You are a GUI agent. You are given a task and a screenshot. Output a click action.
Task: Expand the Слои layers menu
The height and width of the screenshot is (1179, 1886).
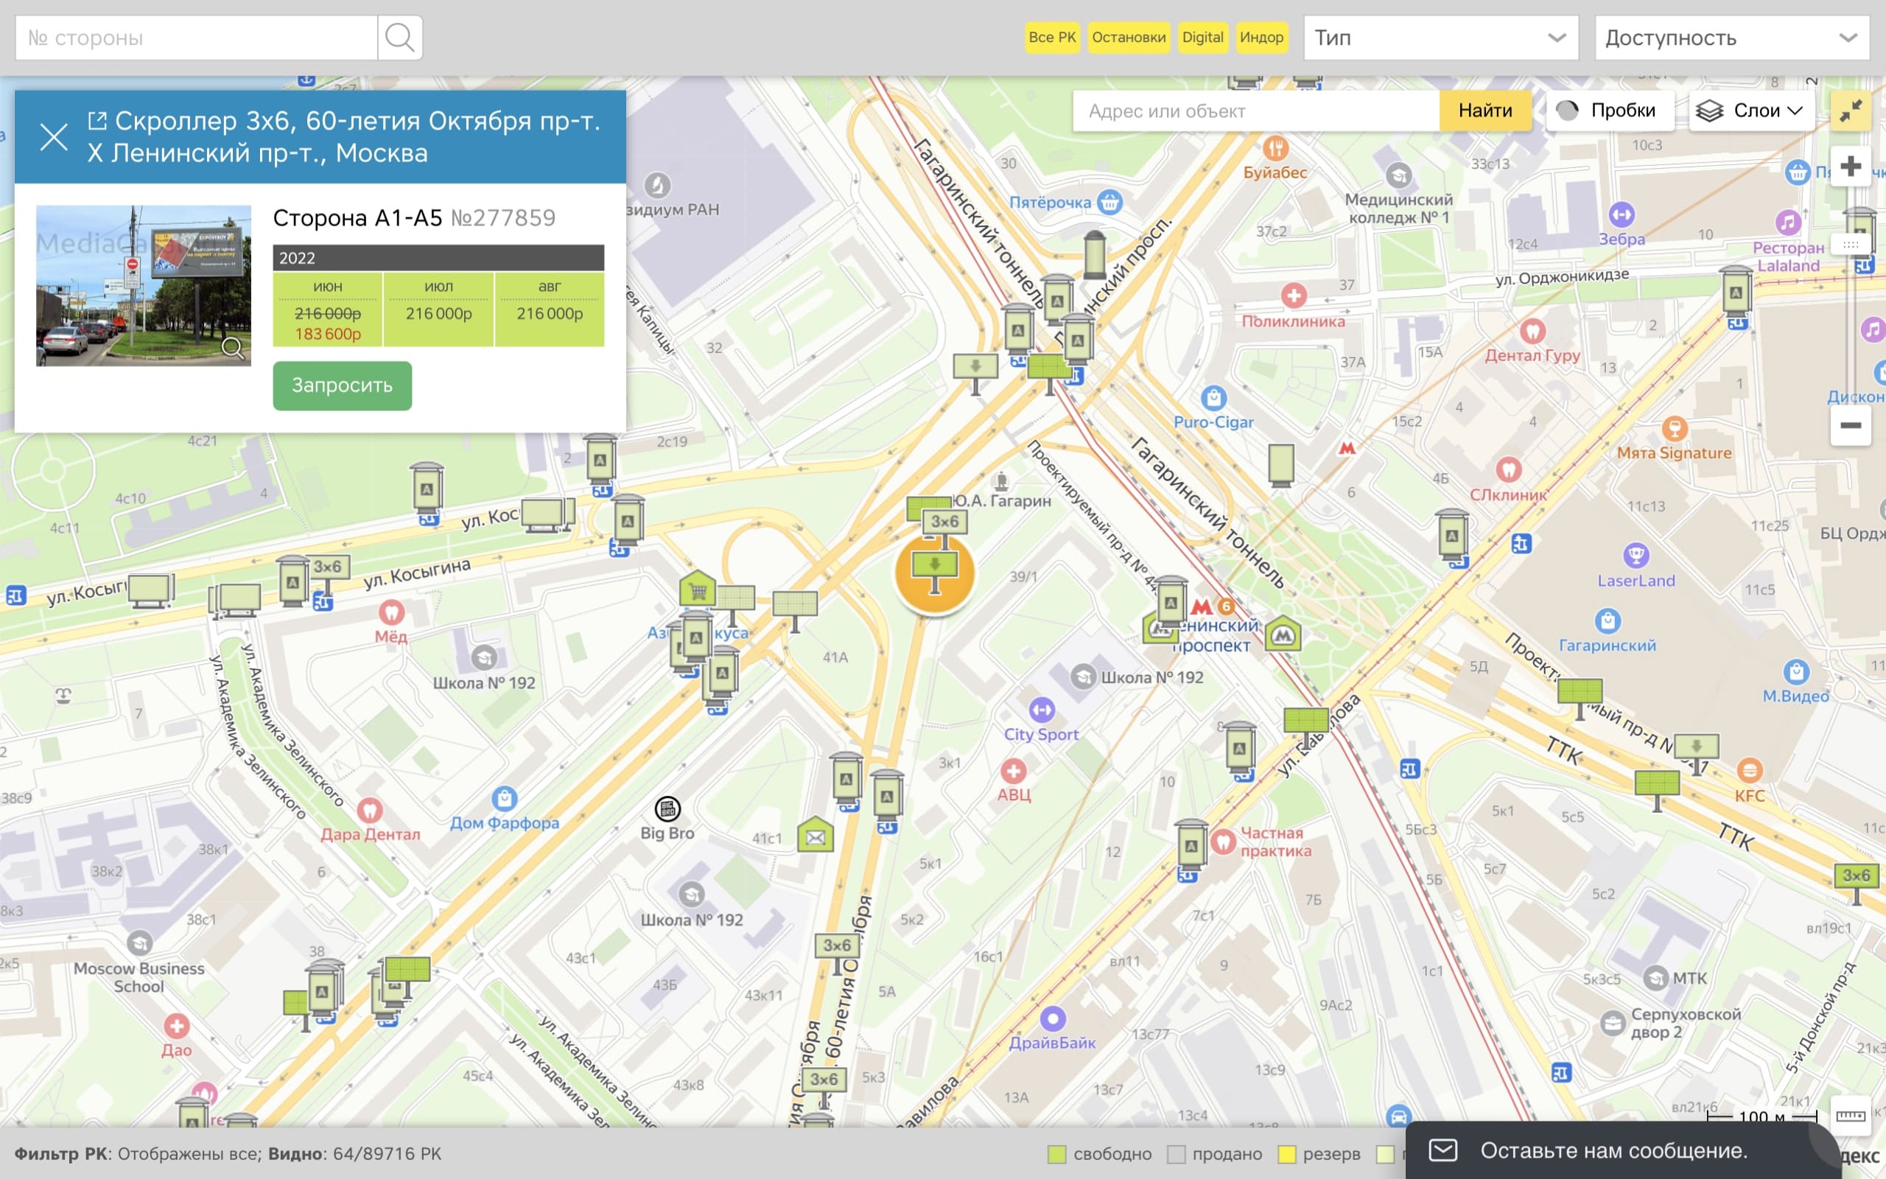[x=1751, y=111]
